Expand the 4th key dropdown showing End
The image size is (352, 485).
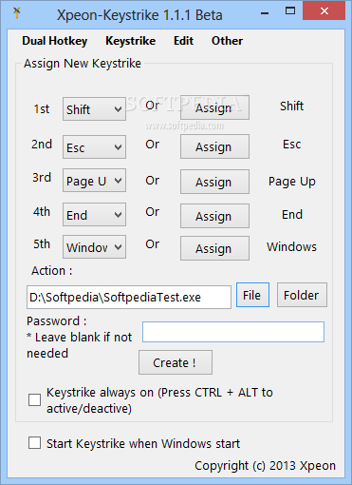[94, 215]
